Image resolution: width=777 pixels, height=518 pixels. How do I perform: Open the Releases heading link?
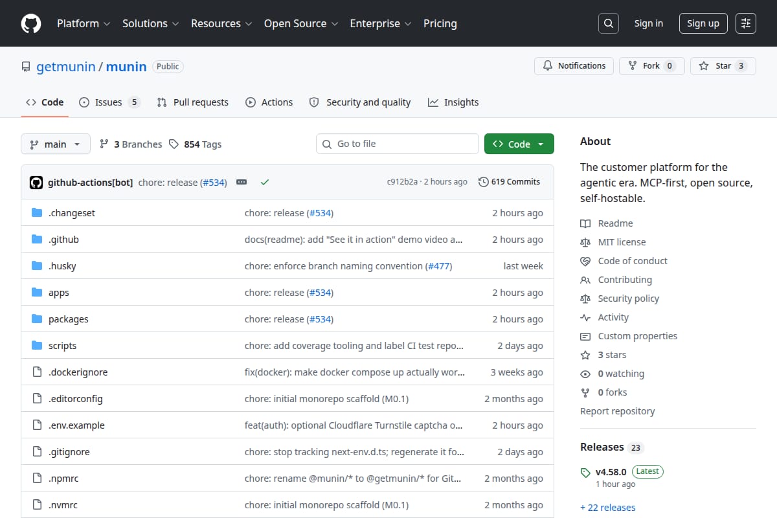pyautogui.click(x=602, y=447)
